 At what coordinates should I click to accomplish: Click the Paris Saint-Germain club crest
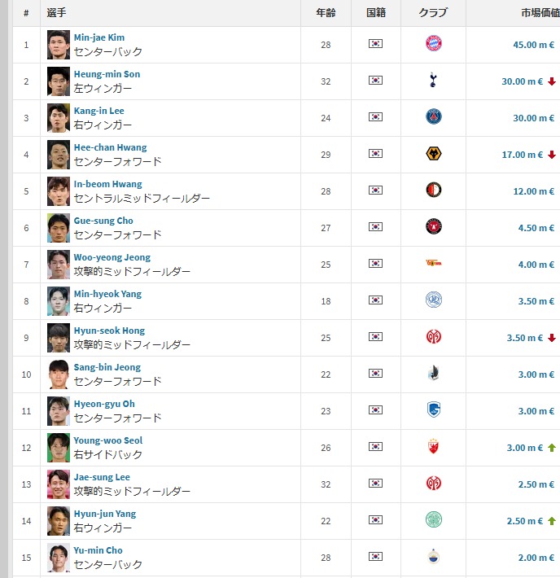point(433,117)
